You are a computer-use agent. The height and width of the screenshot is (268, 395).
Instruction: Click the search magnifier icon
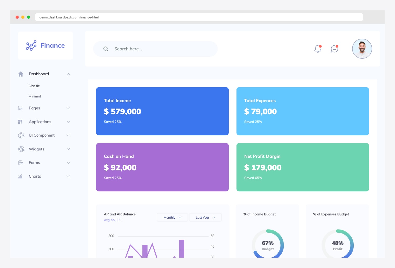(106, 49)
